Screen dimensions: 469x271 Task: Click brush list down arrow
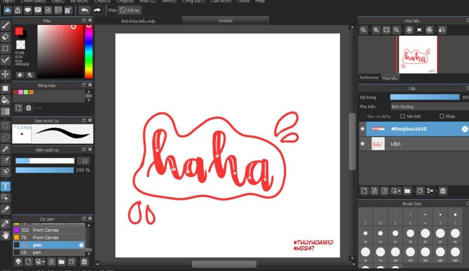tap(89, 254)
